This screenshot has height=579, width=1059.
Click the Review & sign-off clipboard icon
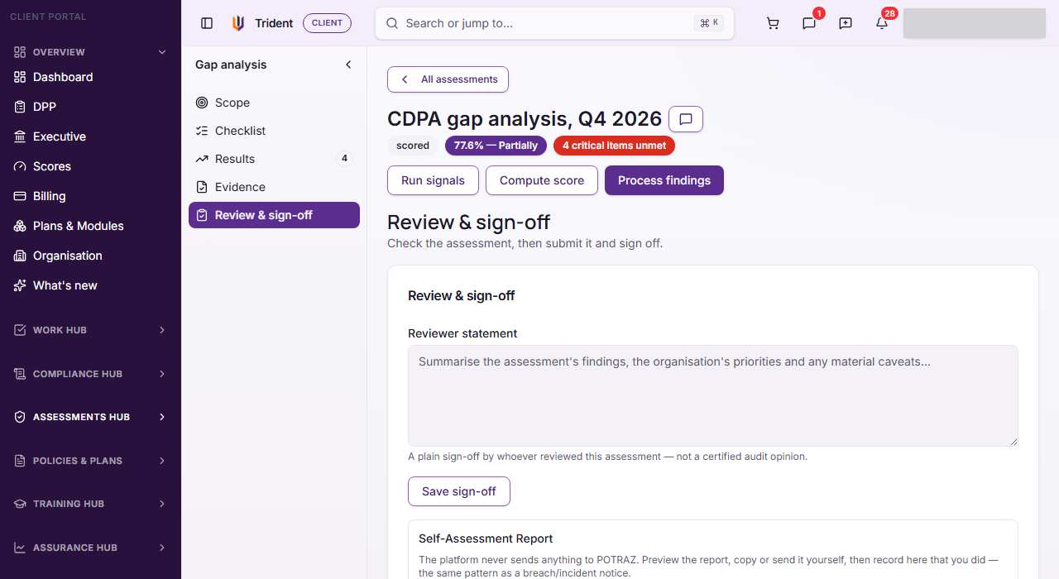(x=202, y=215)
